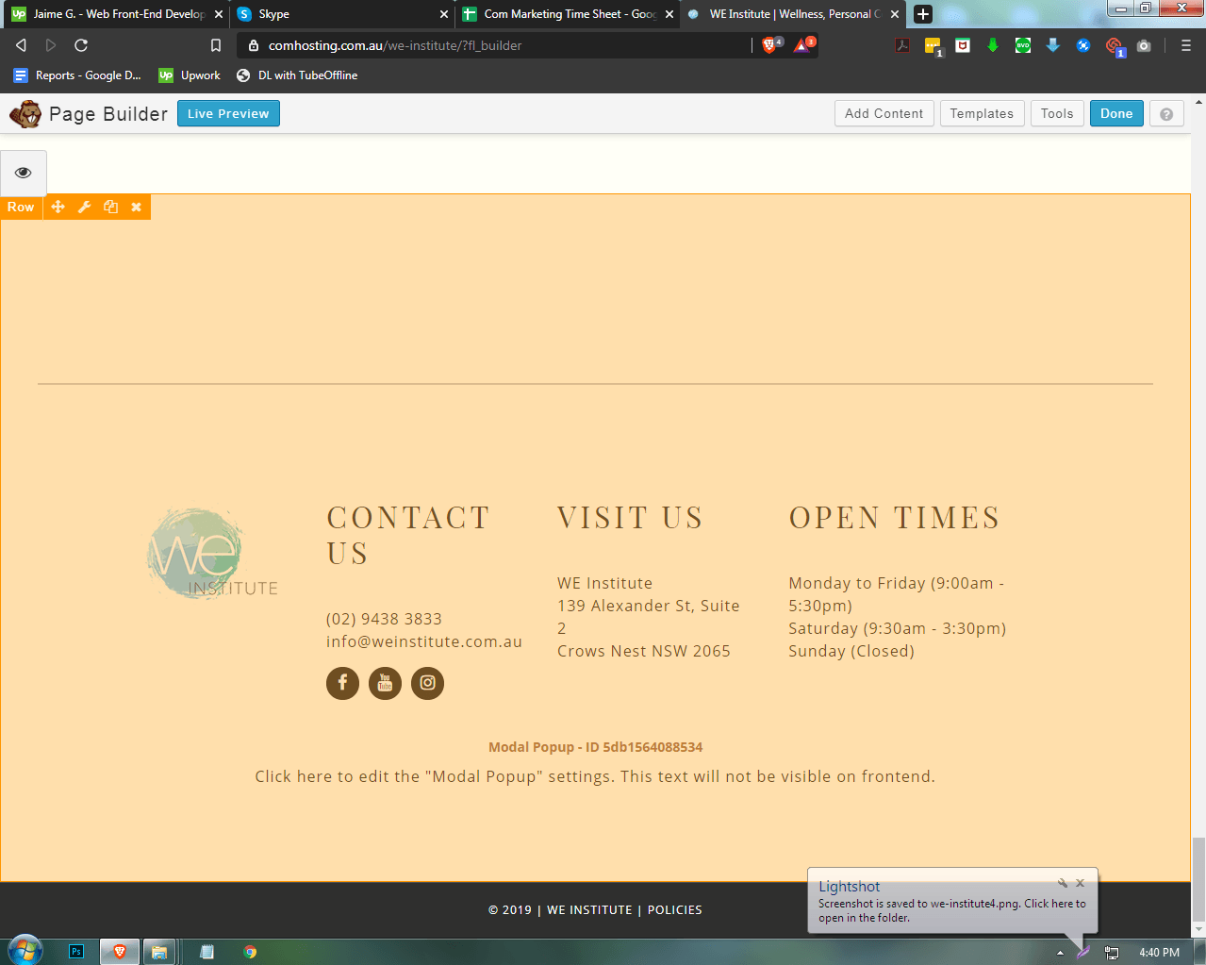Click the Live Preview button
Image resolution: width=1206 pixels, height=965 pixels.
[x=228, y=113]
